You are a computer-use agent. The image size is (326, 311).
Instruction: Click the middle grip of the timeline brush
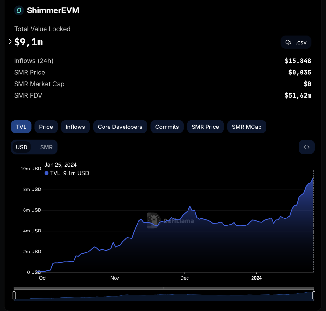(164, 288)
